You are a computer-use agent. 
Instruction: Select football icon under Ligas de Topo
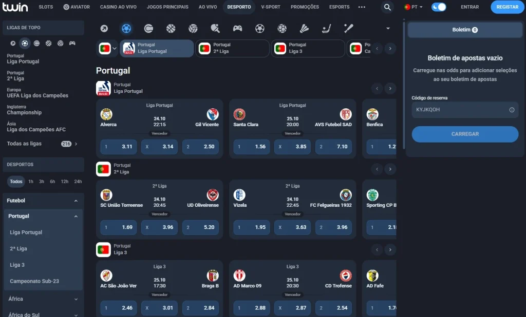point(25,43)
